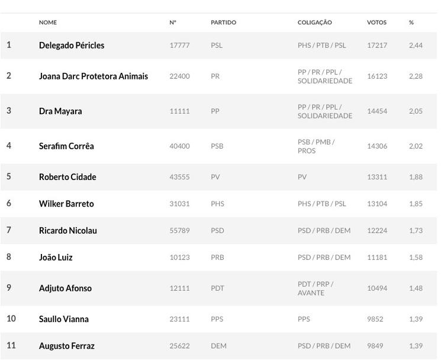Image resolution: width=444 pixels, height=360 pixels.
Task: Open Dra Mayara candidate entry
Action: tap(60, 111)
